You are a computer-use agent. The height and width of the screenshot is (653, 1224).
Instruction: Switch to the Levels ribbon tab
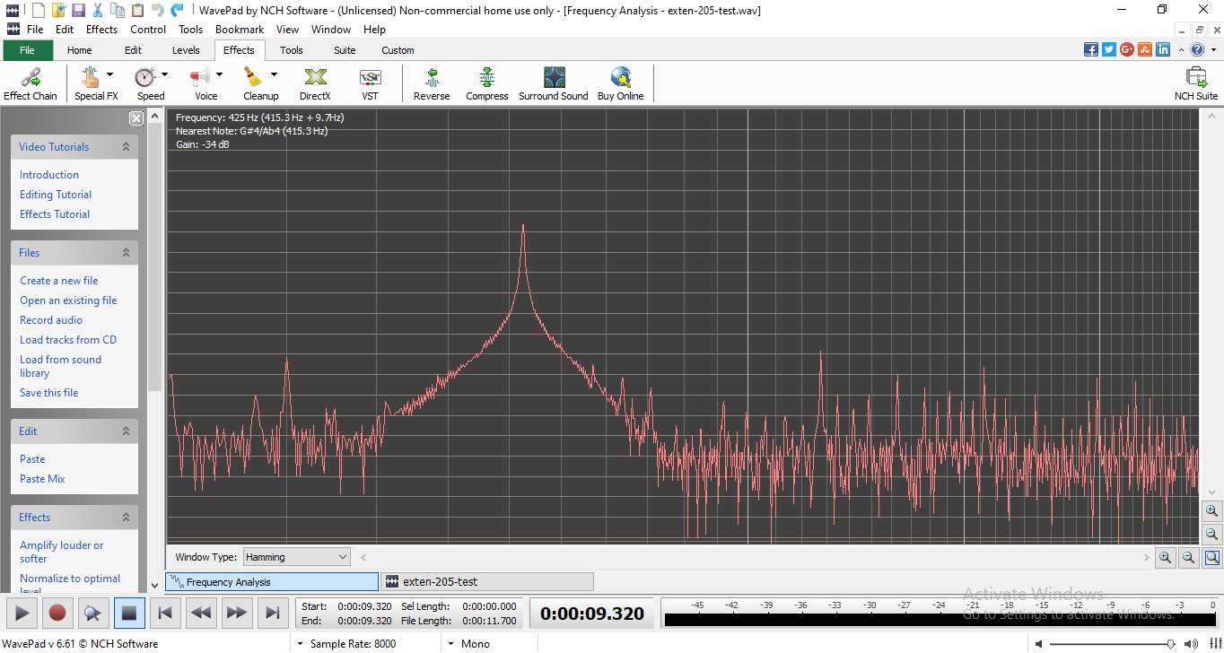click(186, 50)
